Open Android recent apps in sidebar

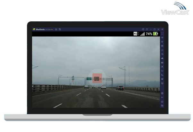pyautogui.click(x=162, y=106)
